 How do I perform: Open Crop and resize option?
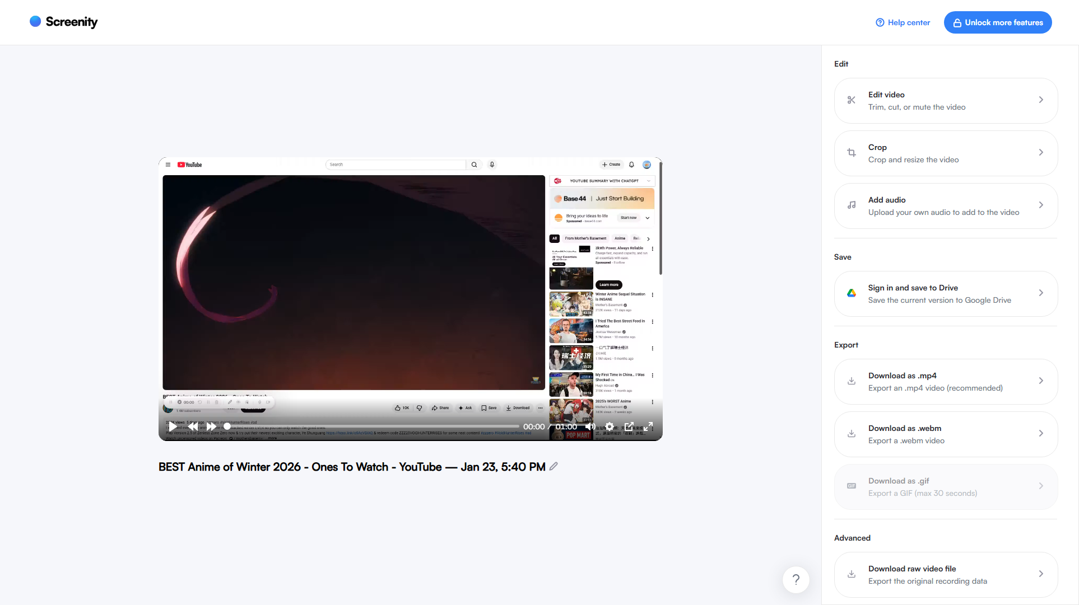946,153
